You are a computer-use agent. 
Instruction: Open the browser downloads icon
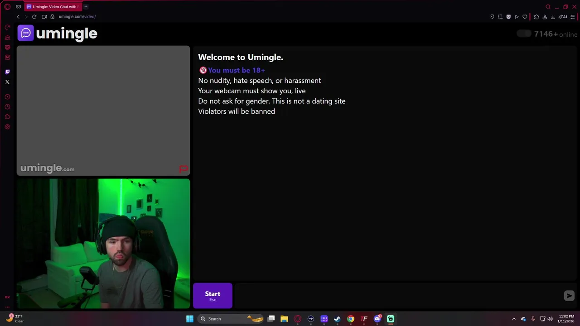[x=553, y=17]
